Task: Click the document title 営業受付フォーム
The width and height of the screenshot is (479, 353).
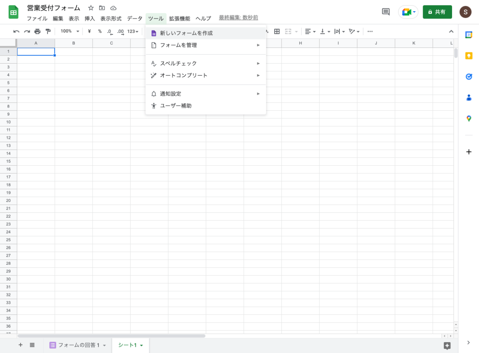Action: tap(54, 8)
